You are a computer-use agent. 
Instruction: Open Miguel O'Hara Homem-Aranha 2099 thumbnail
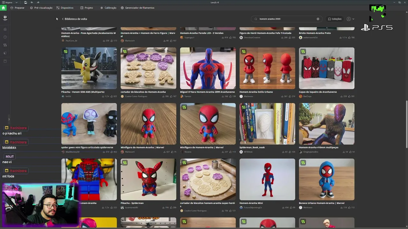(x=208, y=68)
